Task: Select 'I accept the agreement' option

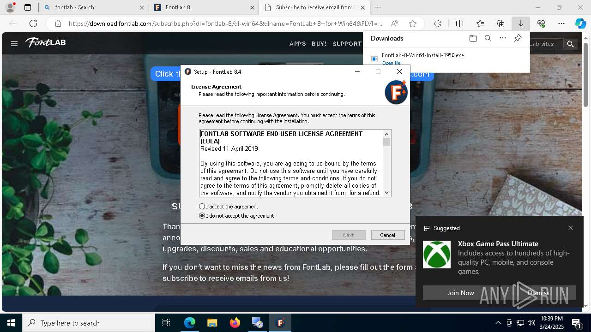Action: tap(229, 207)
